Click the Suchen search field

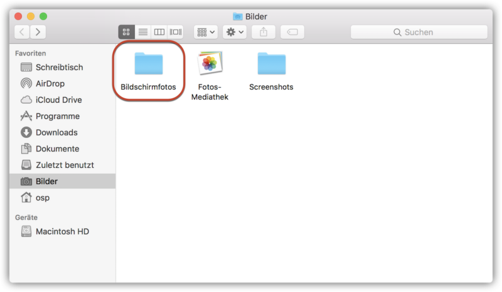click(419, 32)
